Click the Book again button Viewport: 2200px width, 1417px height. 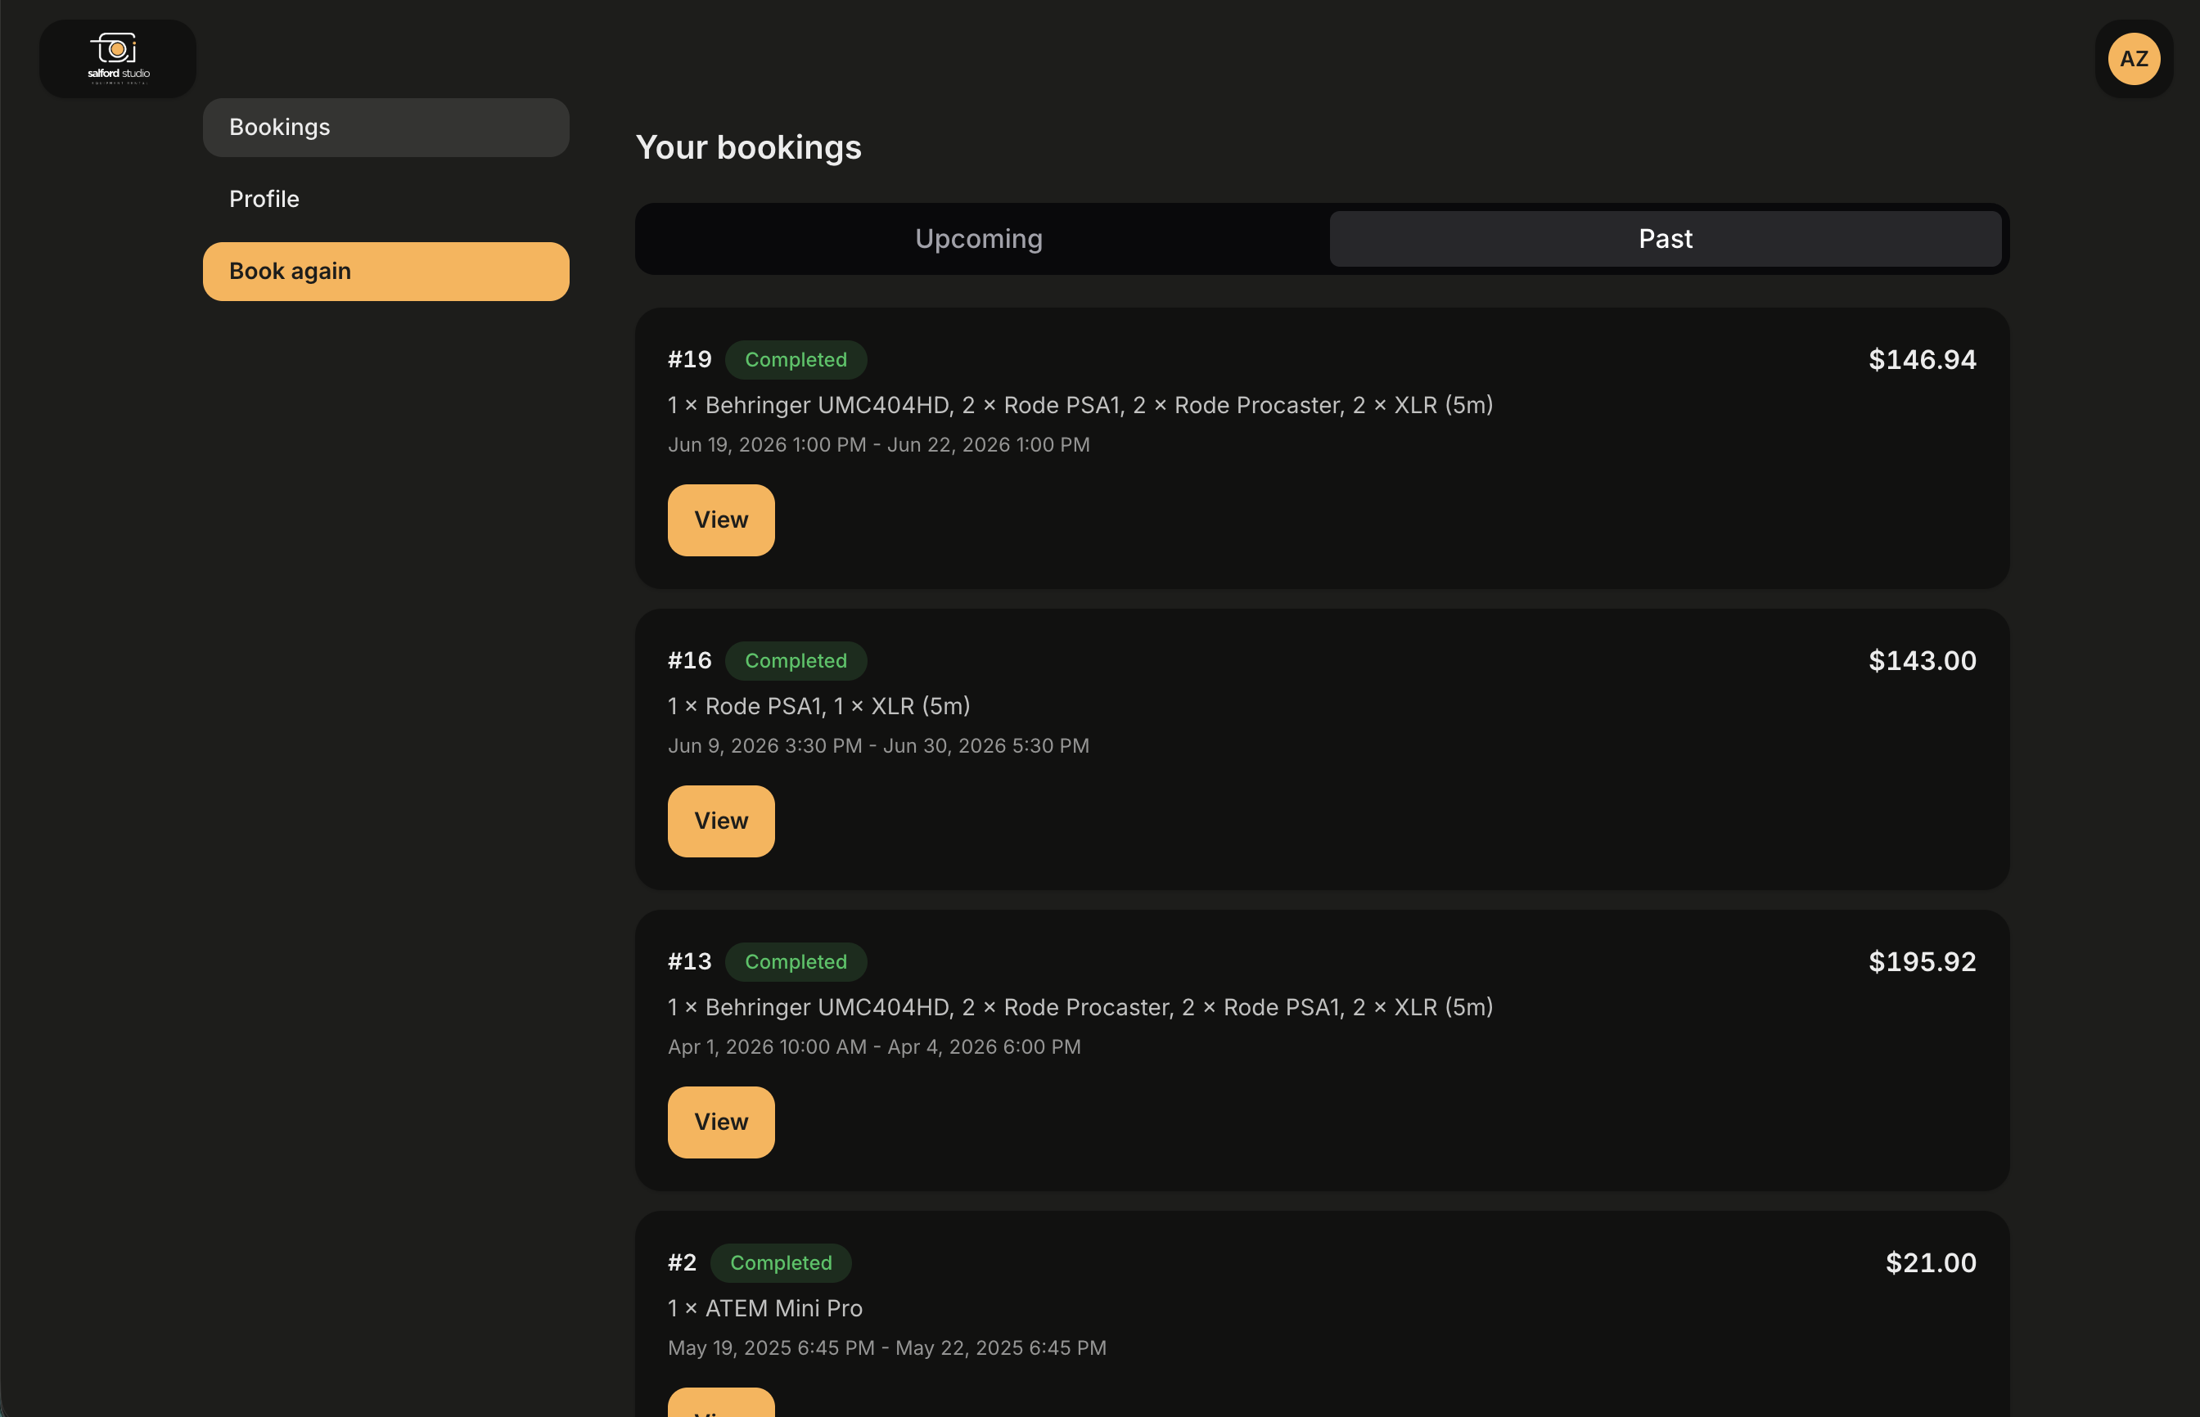click(385, 272)
